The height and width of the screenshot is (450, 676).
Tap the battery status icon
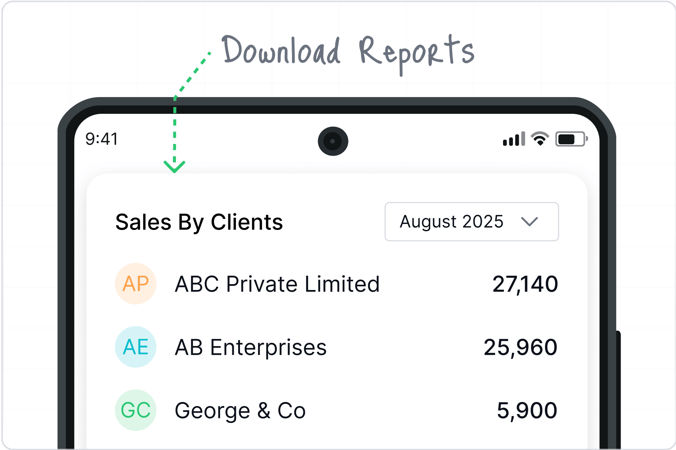point(572,139)
